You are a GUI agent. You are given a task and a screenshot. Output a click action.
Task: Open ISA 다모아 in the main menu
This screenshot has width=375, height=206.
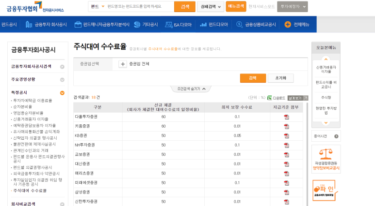[179, 24]
